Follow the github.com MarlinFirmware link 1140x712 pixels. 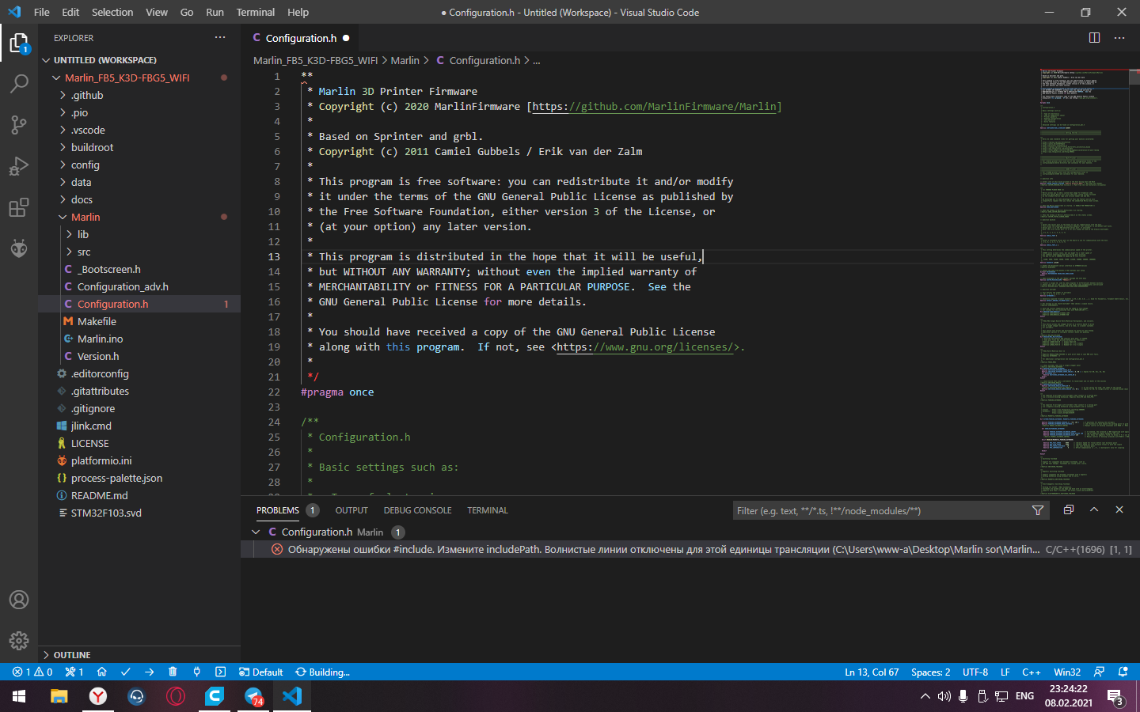tap(655, 106)
